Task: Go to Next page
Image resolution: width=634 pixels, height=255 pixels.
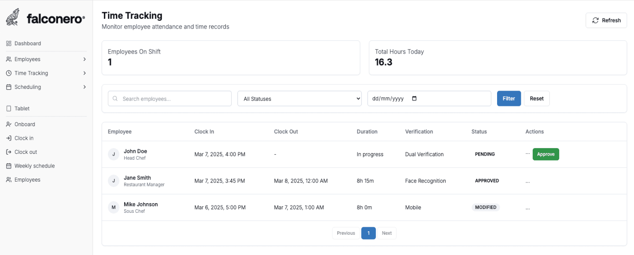Action: (387, 233)
